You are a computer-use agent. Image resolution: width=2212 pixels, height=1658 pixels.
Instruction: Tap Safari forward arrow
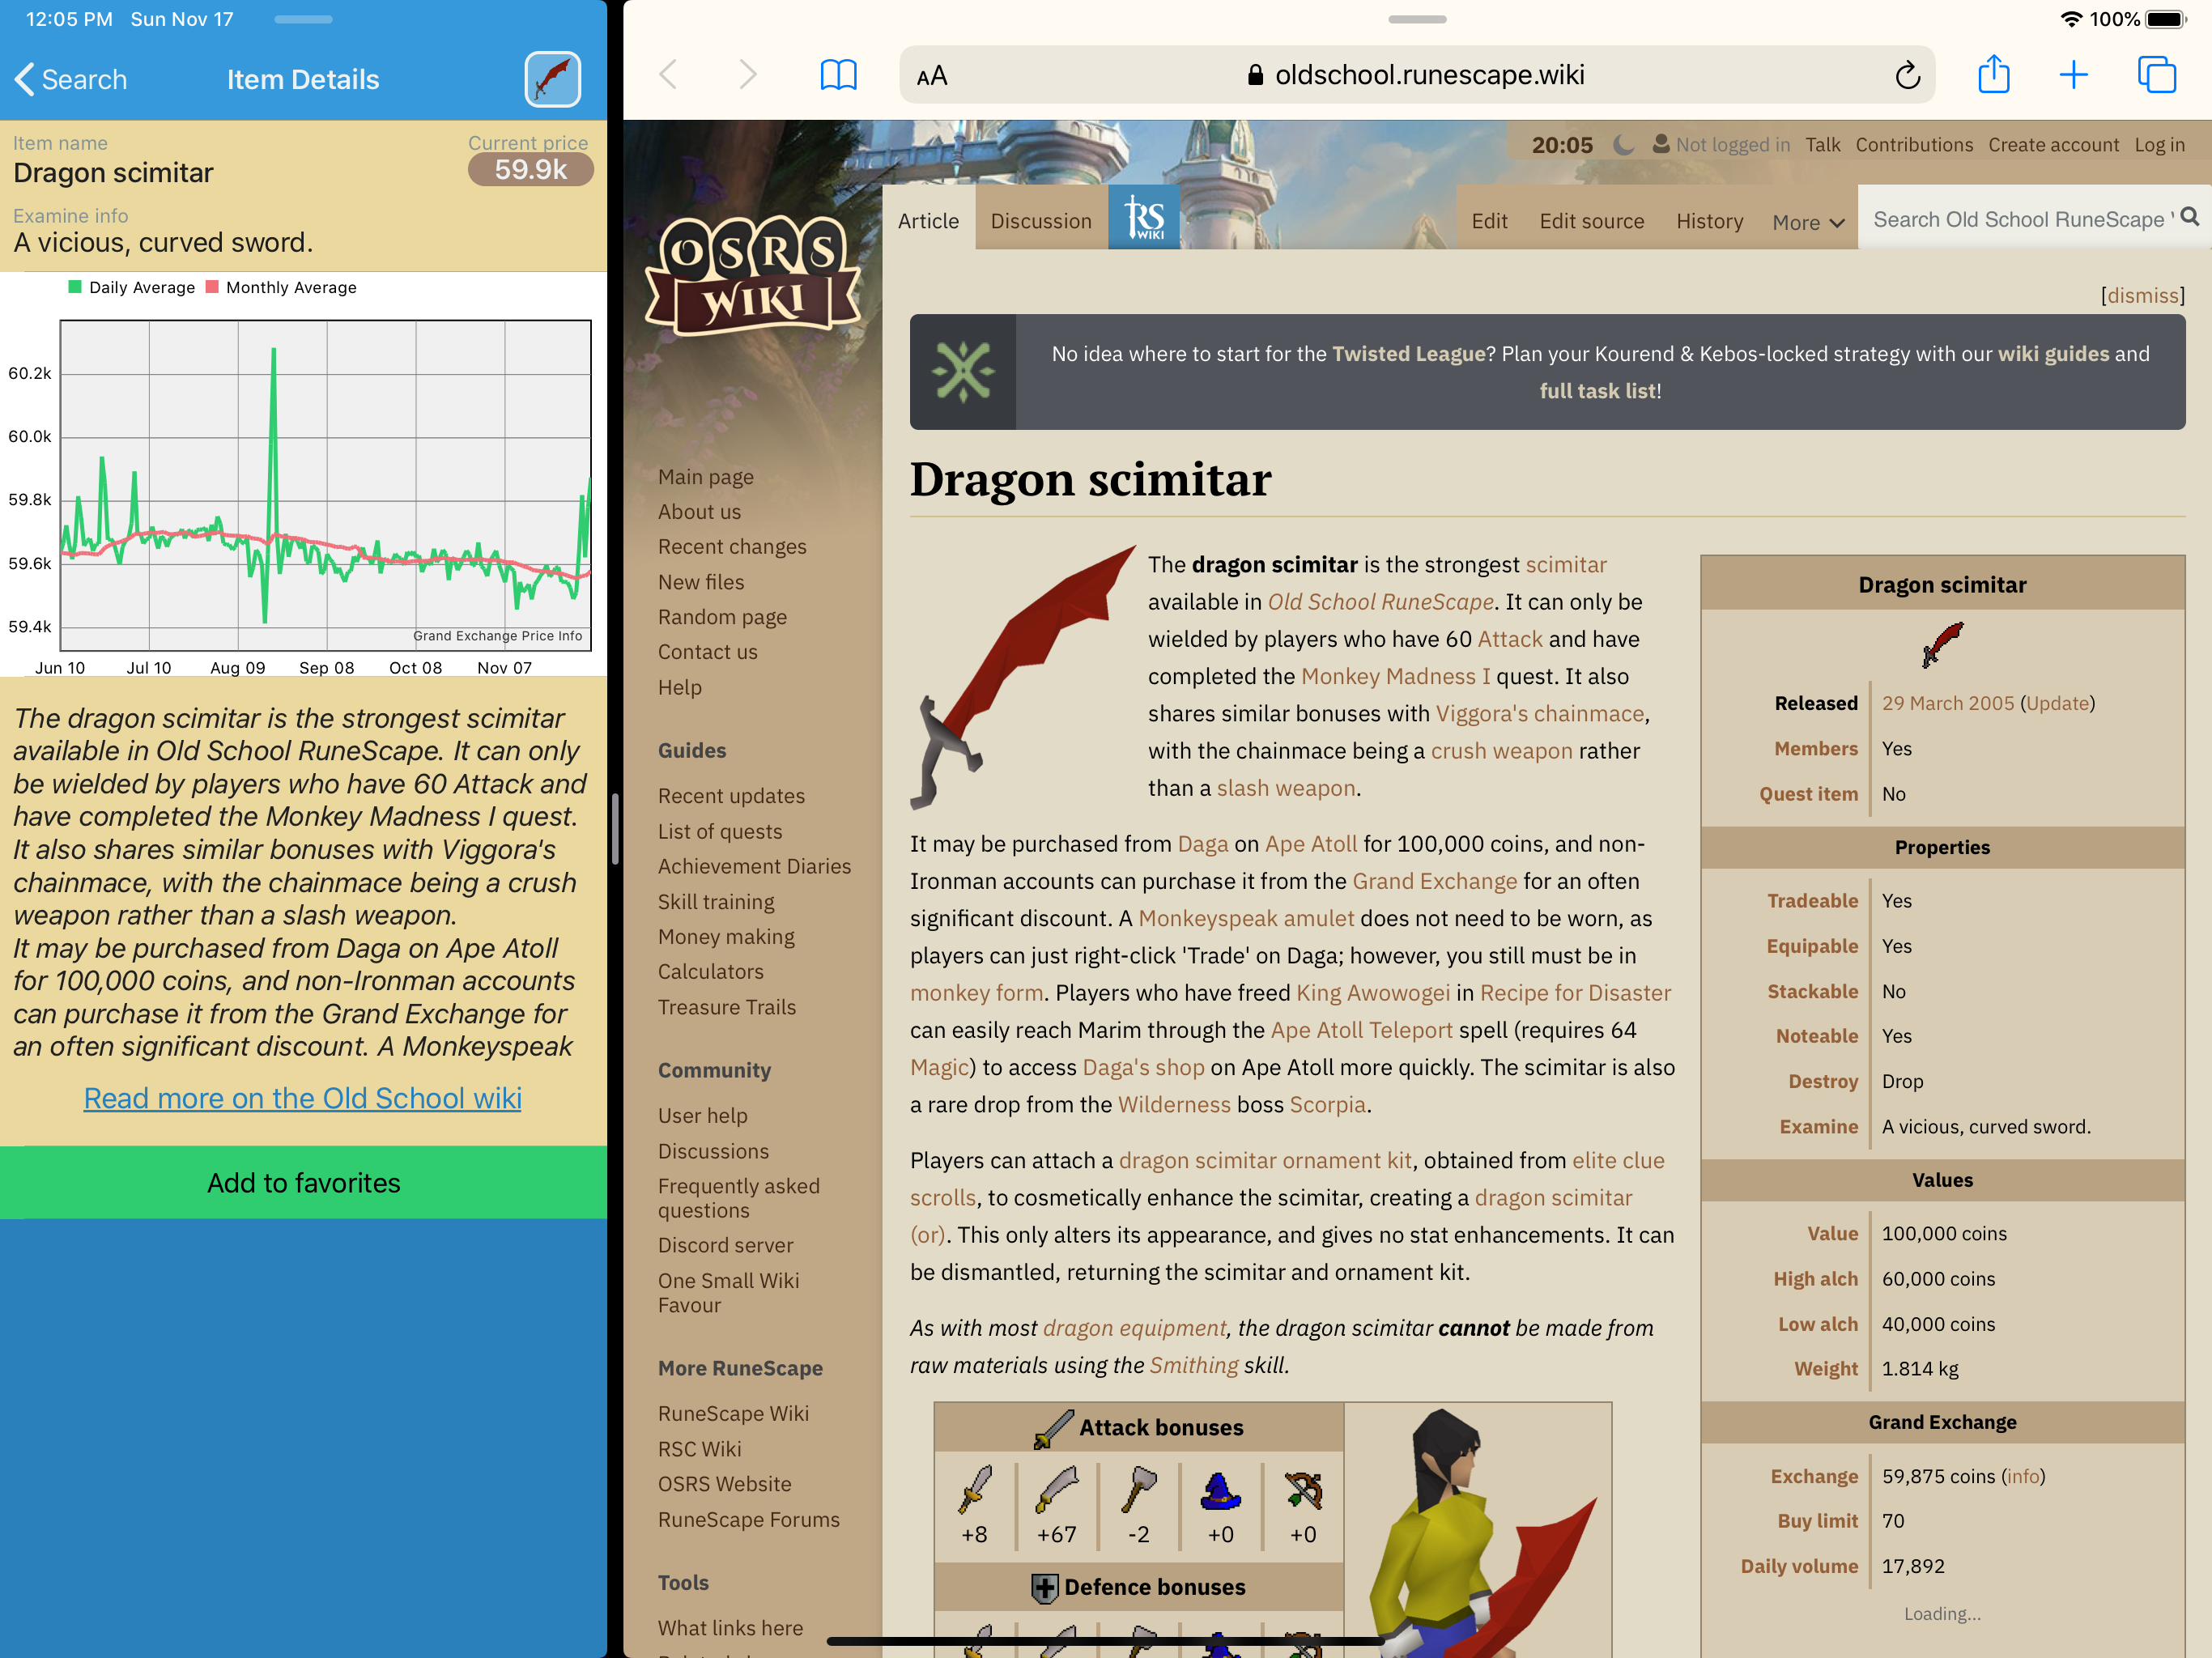(747, 75)
